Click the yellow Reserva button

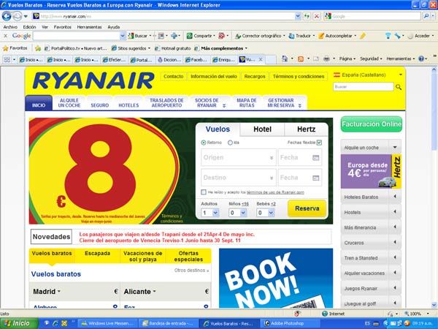(307, 208)
